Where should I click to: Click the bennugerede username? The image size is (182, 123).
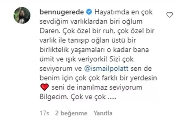pyautogui.click(x=62, y=12)
